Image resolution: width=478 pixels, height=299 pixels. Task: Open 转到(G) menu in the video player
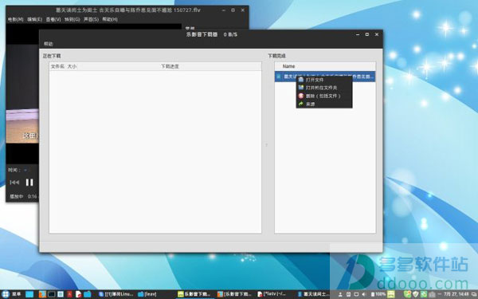point(72,19)
